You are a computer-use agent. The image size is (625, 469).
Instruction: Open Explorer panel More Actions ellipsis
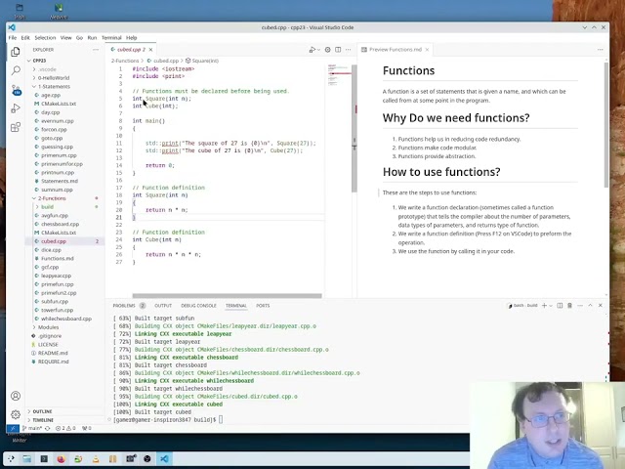coord(96,50)
